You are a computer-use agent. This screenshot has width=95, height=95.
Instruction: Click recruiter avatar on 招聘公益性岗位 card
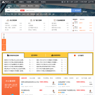pyautogui.click(x=53, y=83)
